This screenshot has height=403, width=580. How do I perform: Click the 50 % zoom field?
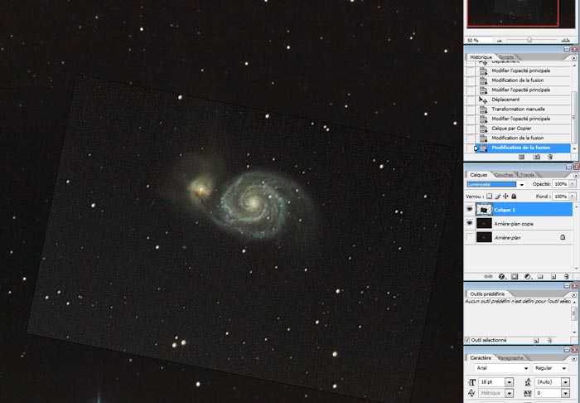[x=479, y=41]
